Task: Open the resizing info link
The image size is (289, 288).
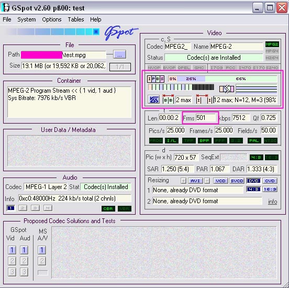Action: click(273, 202)
